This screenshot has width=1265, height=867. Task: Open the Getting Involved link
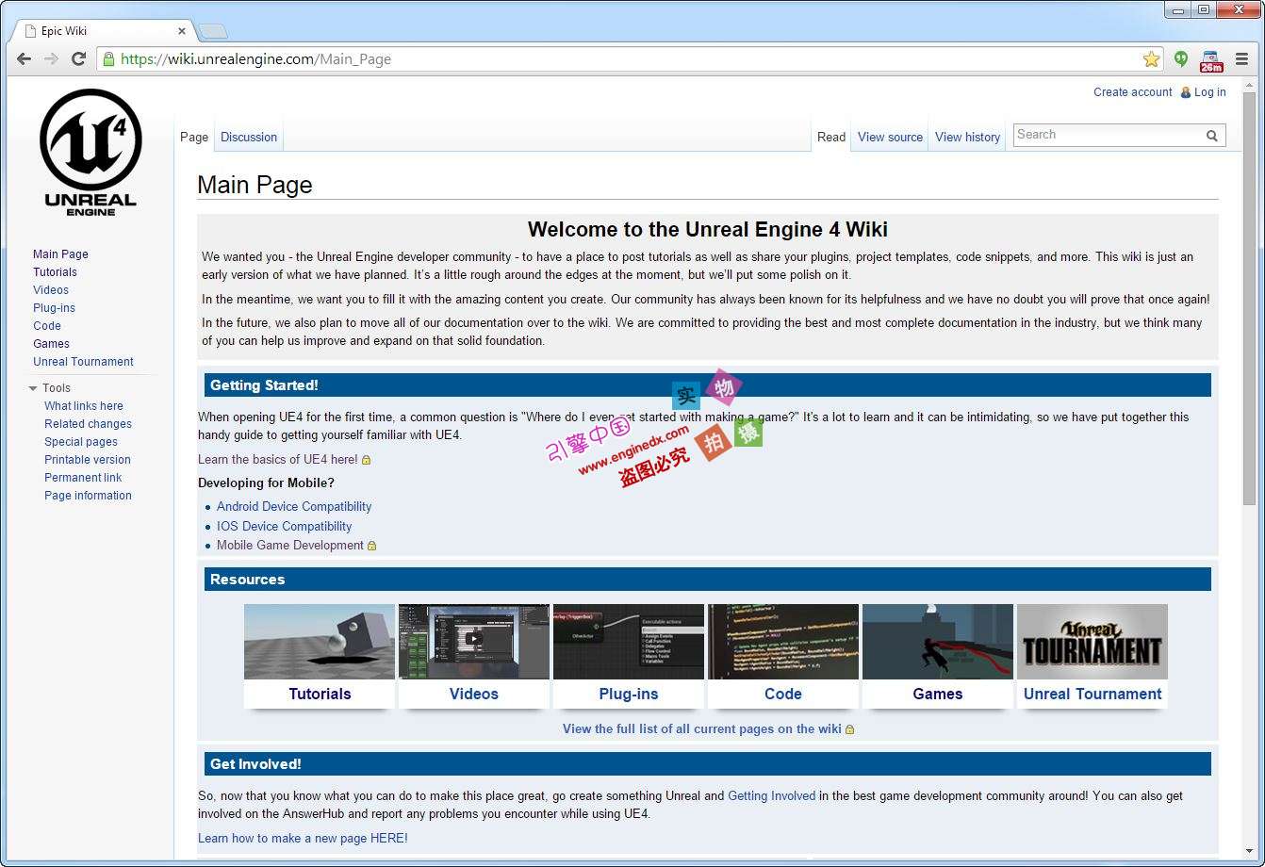[x=772, y=796]
